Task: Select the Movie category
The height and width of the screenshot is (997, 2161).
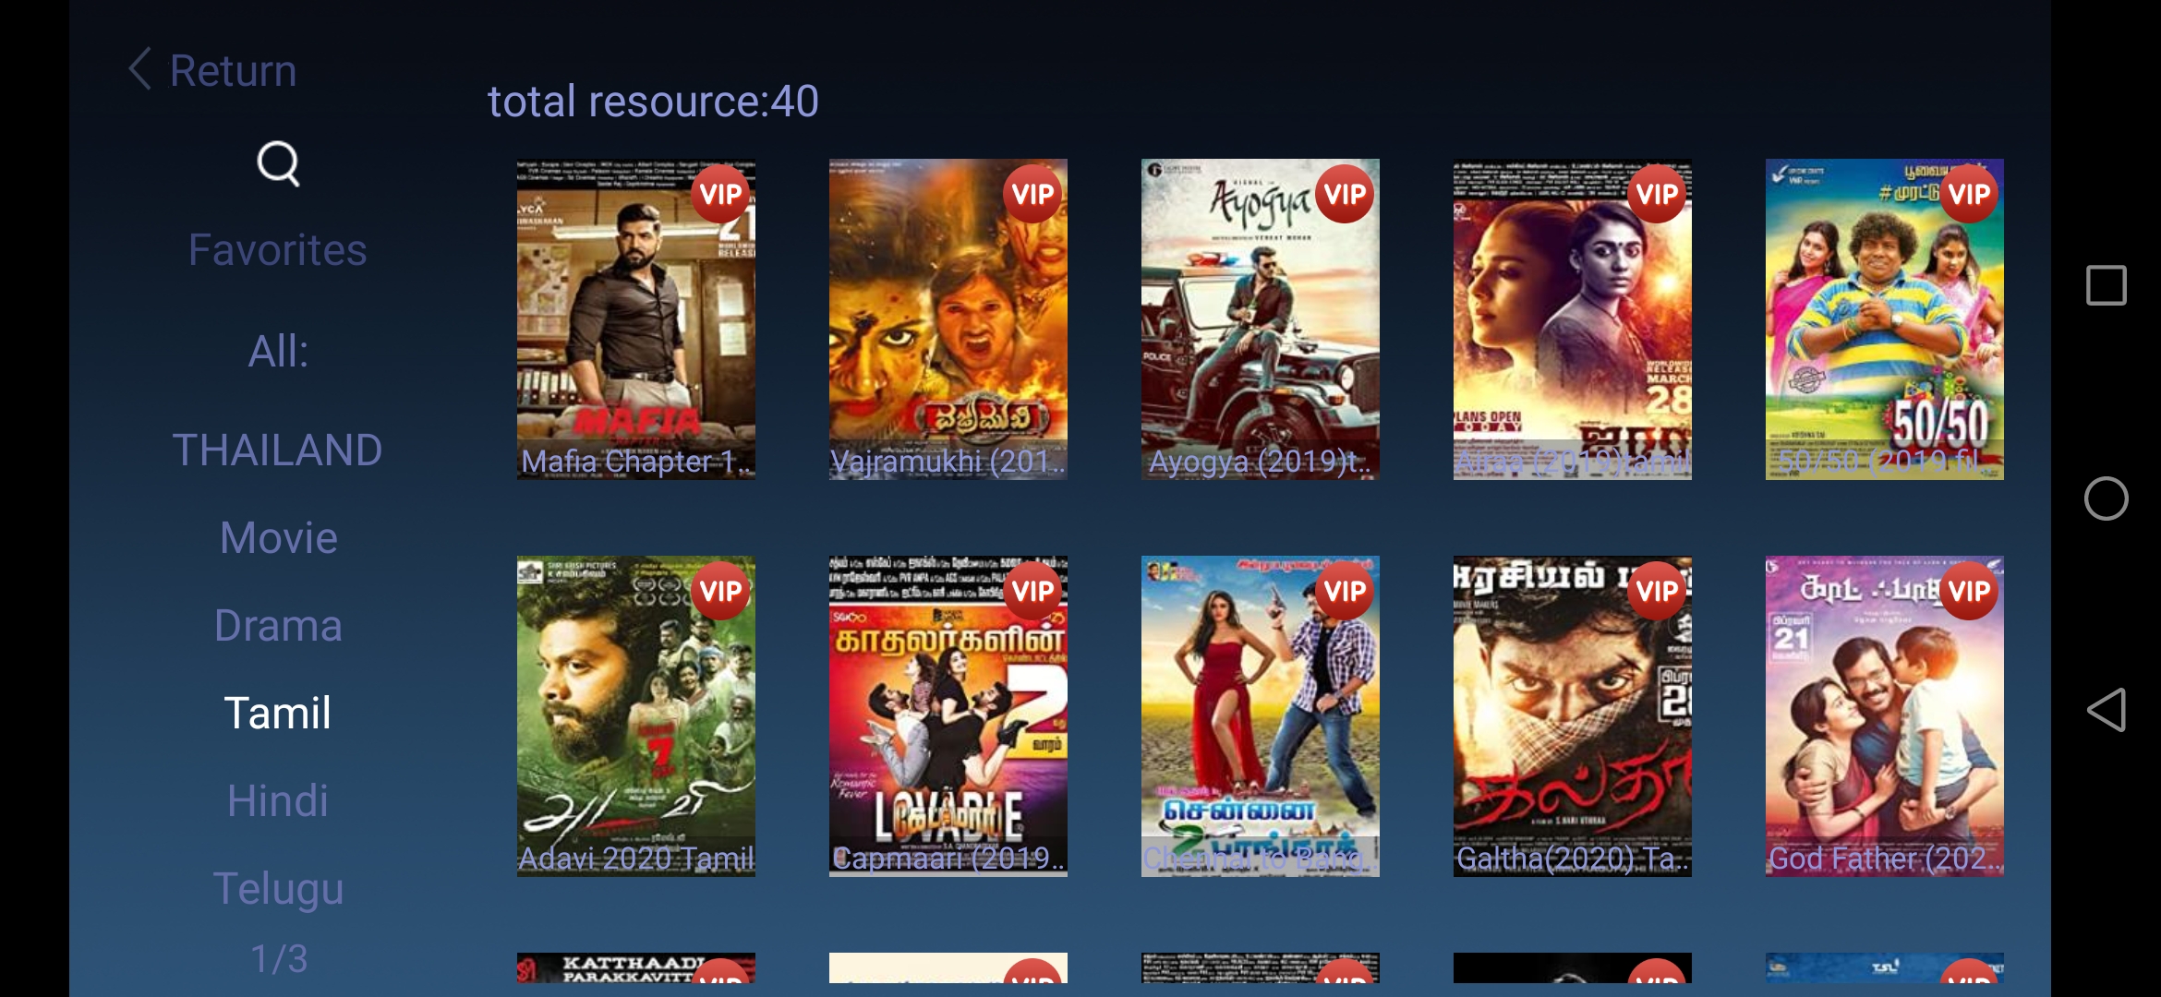Action: click(278, 538)
